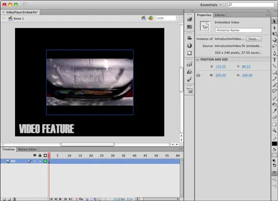Image resolution: width=278 pixels, height=201 pixels.
Task: Toggle lock width and height link
Action: click(198, 75)
